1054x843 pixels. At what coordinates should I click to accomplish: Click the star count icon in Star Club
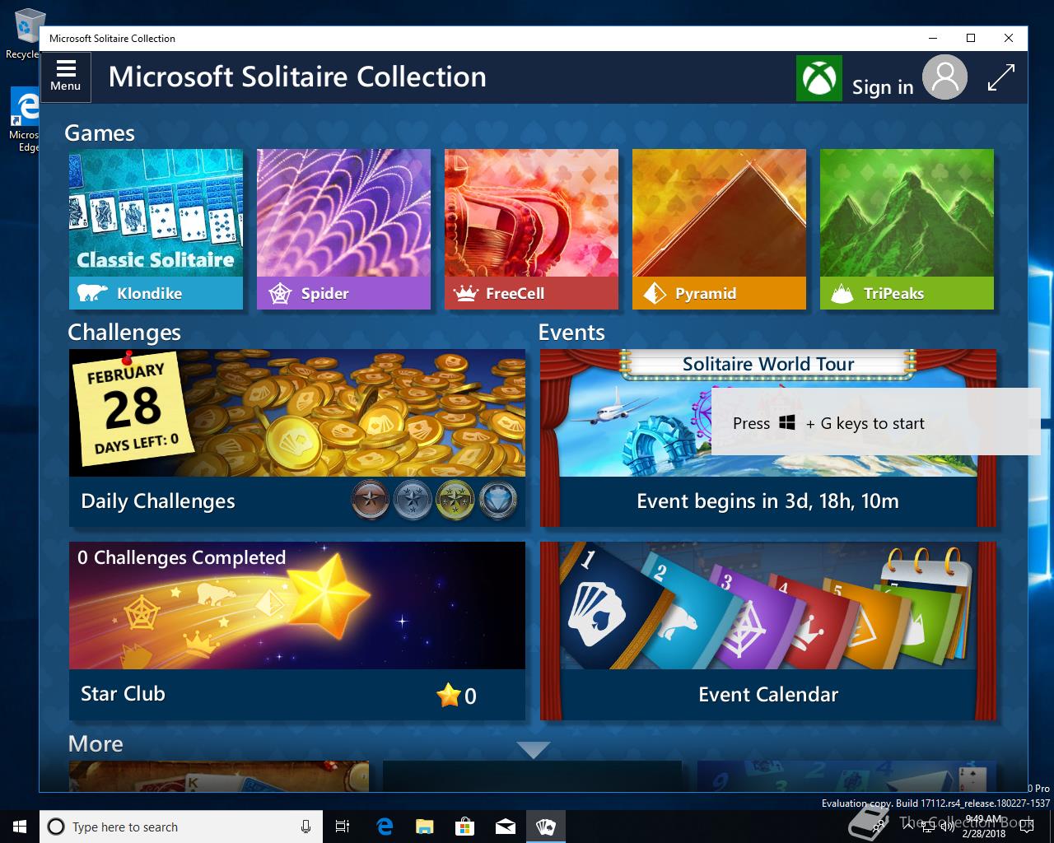449,695
